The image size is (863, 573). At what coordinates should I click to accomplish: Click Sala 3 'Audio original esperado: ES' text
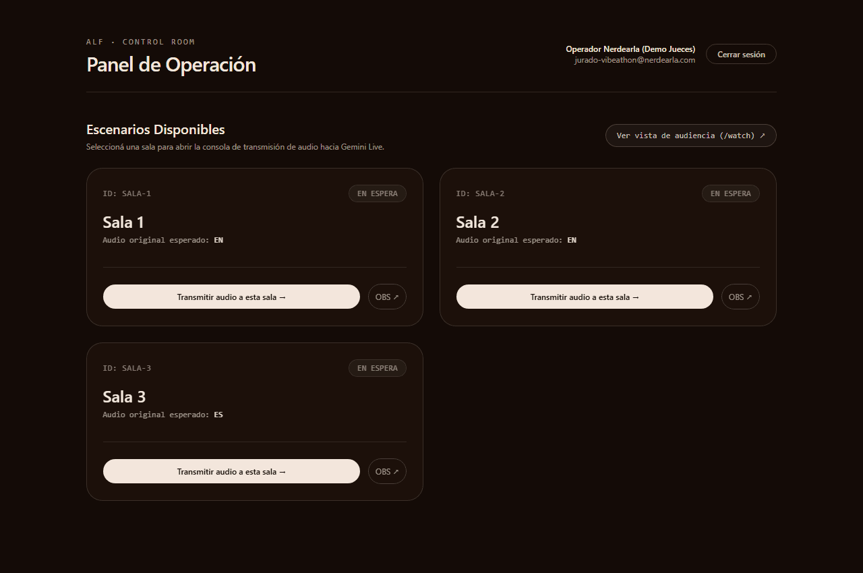click(x=163, y=415)
